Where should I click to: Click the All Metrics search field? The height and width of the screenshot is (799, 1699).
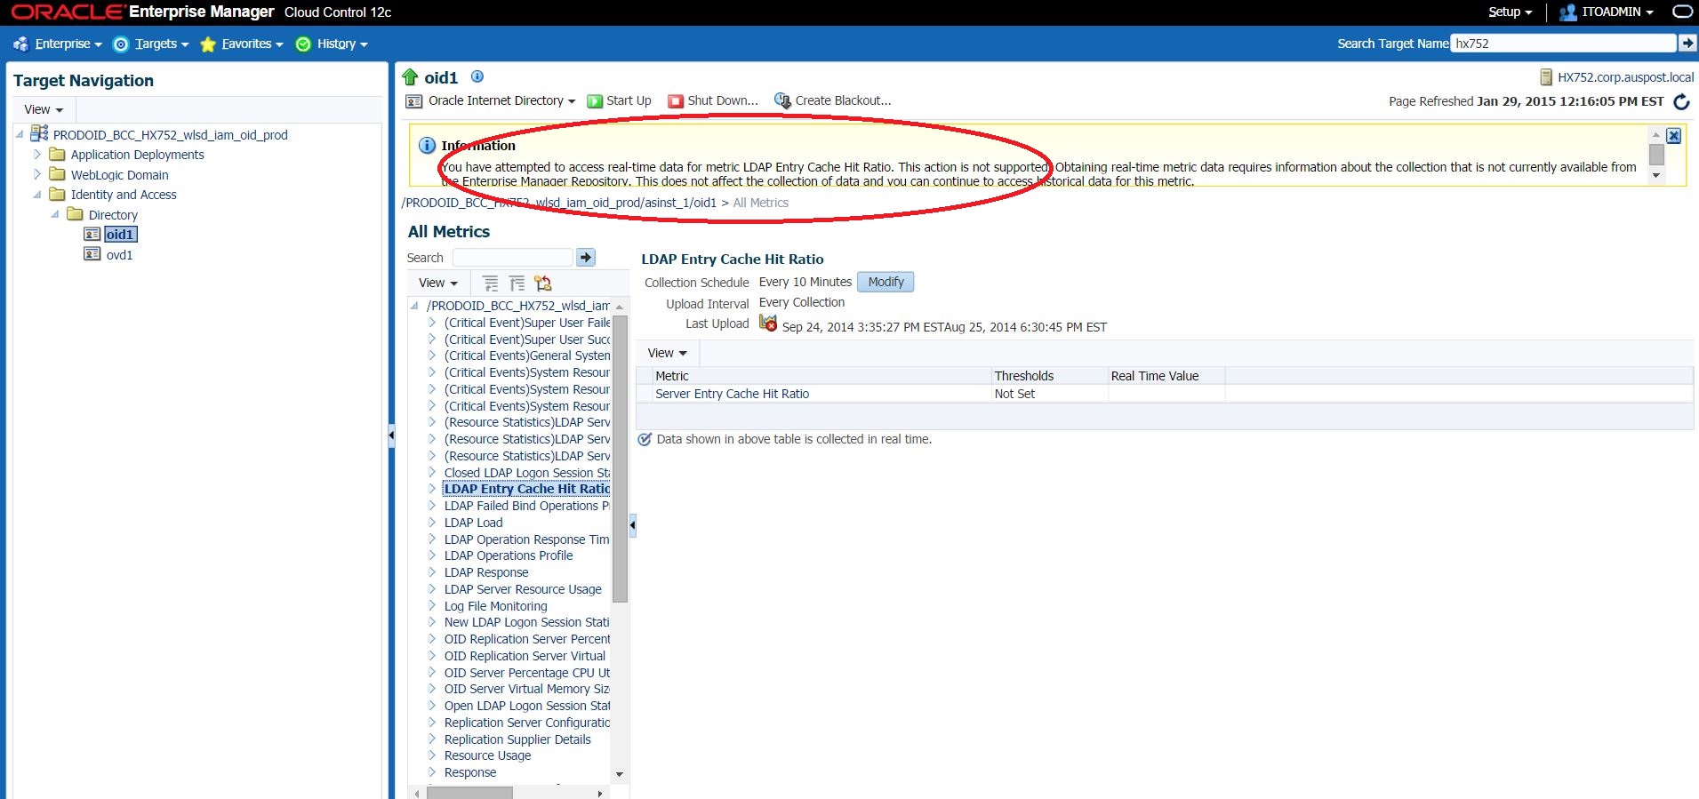click(512, 258)
